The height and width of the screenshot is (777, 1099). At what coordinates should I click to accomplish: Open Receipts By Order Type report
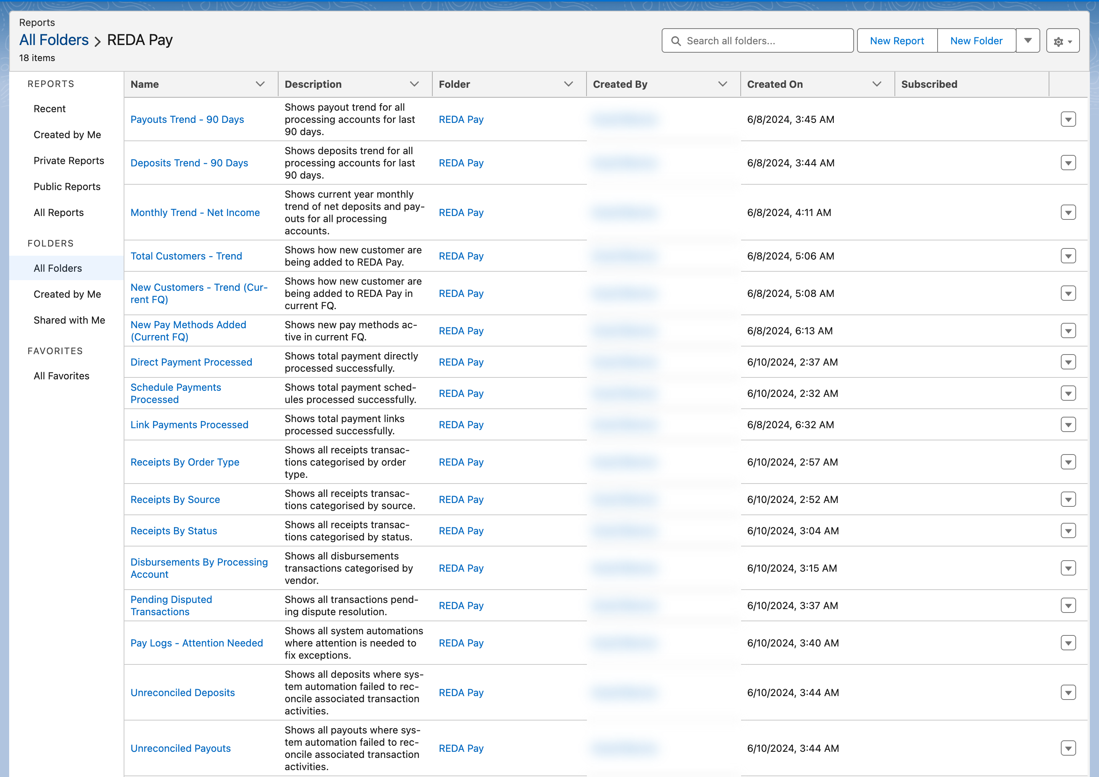[185, 463]
